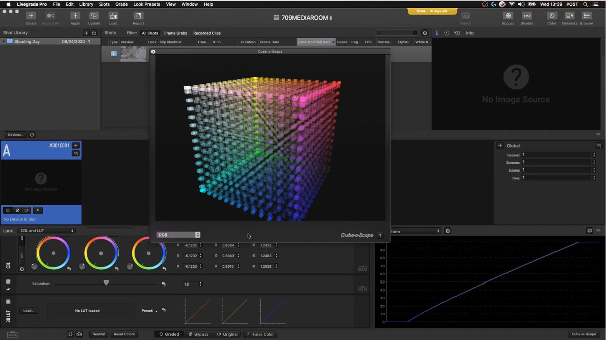Select the All Shots filter
Screen dimensions: 606x340
click(150, 33)
